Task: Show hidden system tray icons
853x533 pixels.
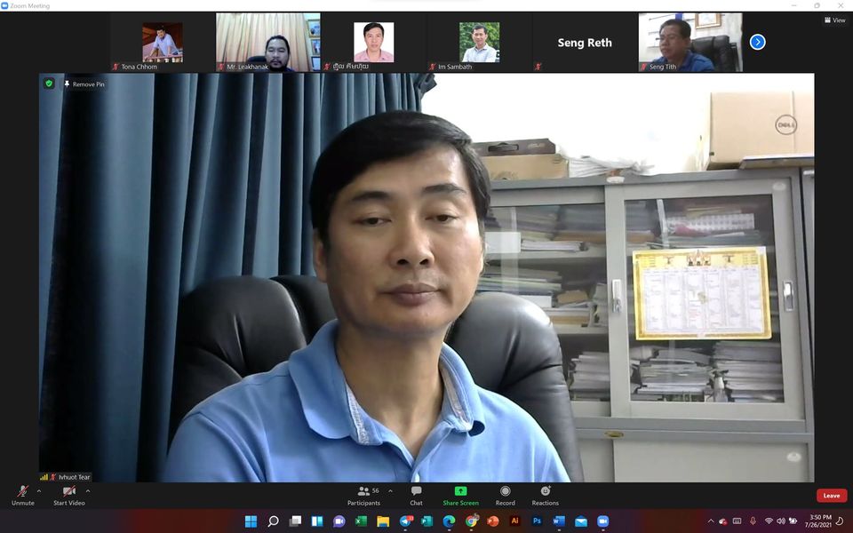Action: [x=710, y=521]
